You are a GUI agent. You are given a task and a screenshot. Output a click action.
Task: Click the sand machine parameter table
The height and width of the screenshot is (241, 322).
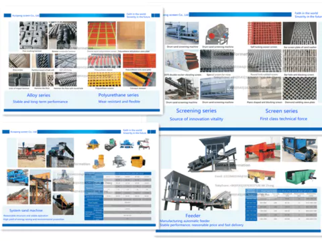118,196
